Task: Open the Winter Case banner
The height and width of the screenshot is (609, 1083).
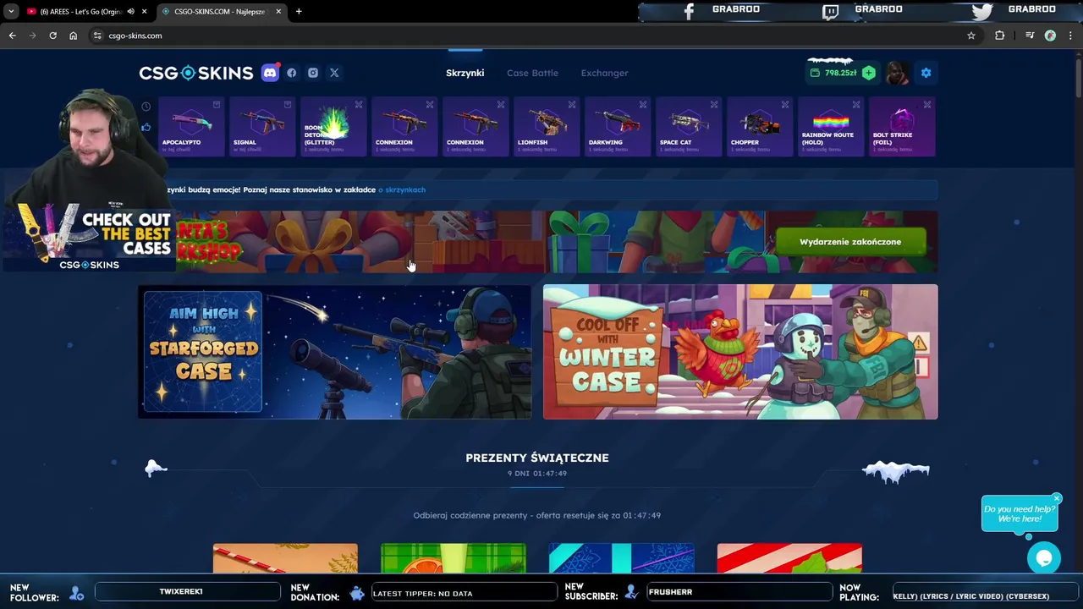Action: coord(740,352)
